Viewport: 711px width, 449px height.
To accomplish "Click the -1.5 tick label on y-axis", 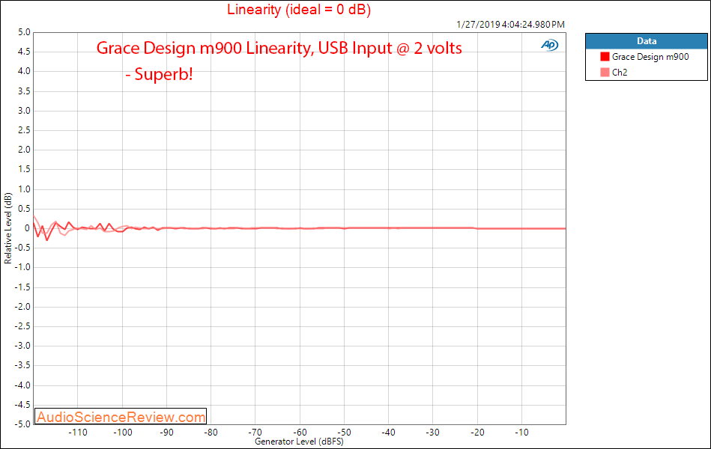I will (22, 287).
